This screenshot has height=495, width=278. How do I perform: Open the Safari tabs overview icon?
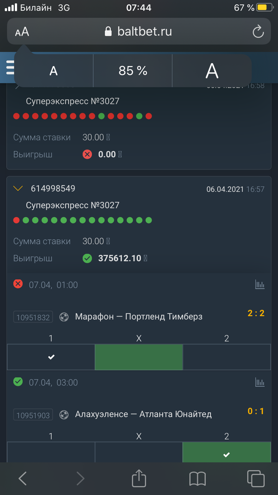click(256, 478)
